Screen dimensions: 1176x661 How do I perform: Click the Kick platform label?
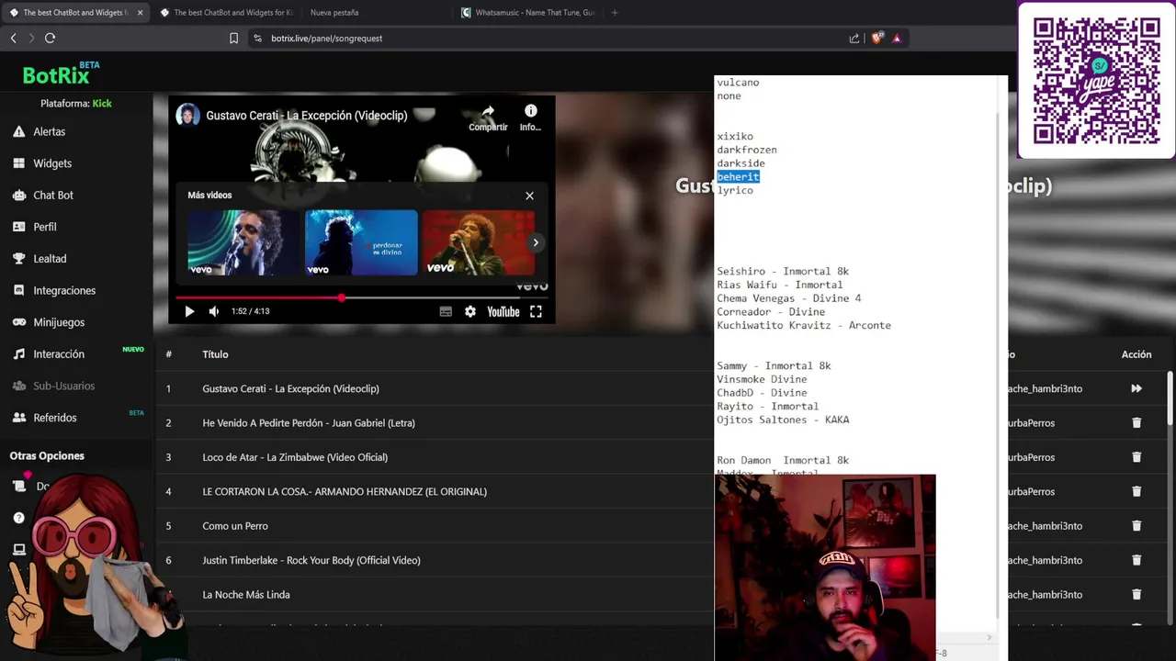click(x=102, y=104)
